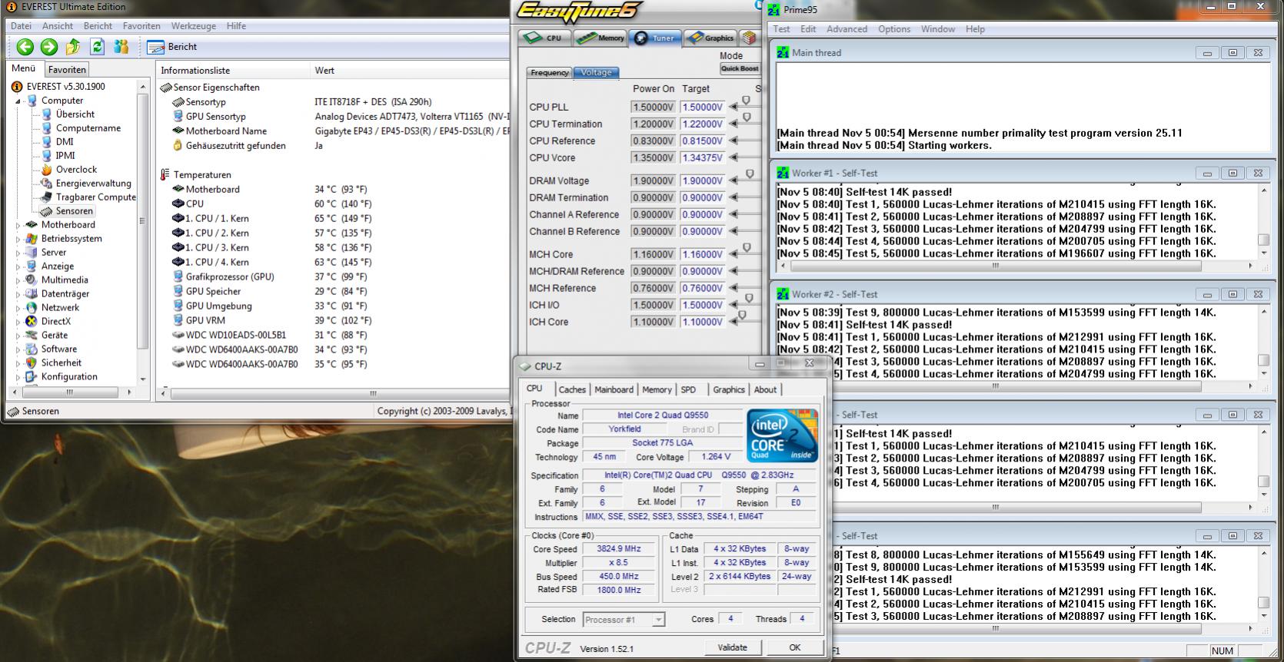Go up one level in EVEREST

[x=73, y=47]
